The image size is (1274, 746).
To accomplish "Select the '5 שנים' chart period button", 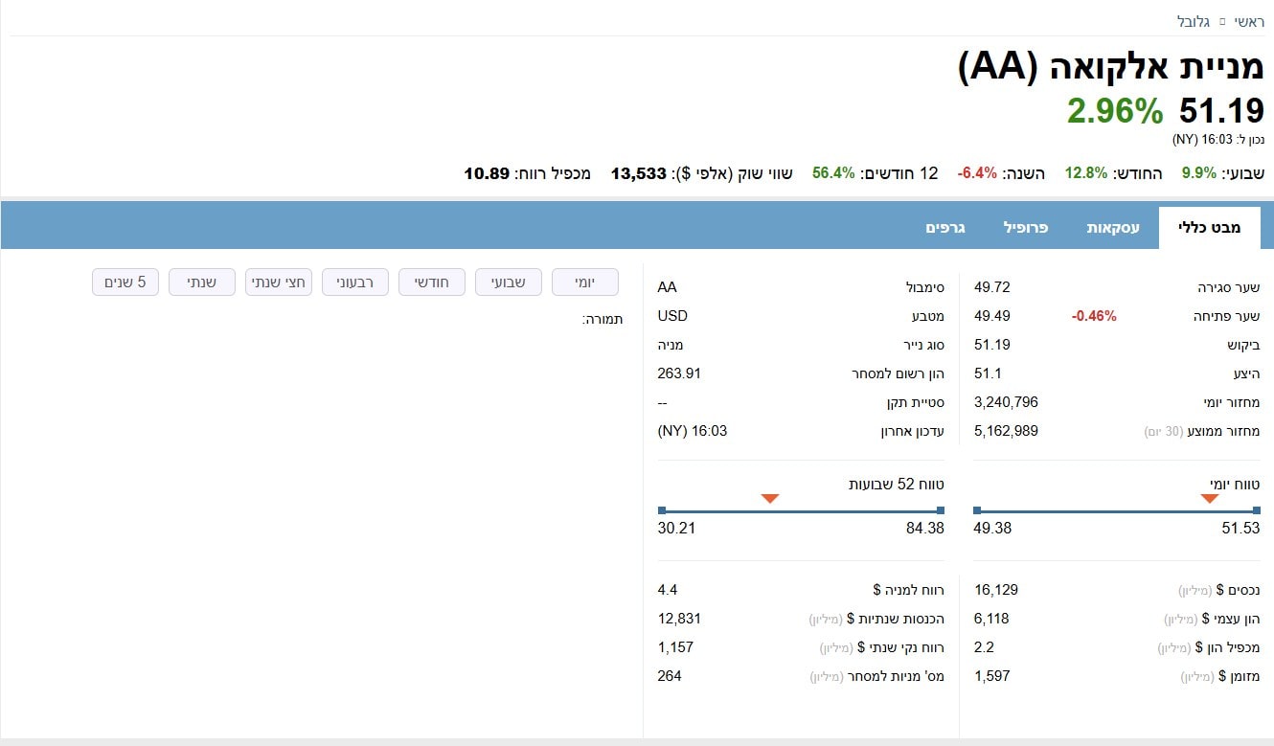I will 125,282.
